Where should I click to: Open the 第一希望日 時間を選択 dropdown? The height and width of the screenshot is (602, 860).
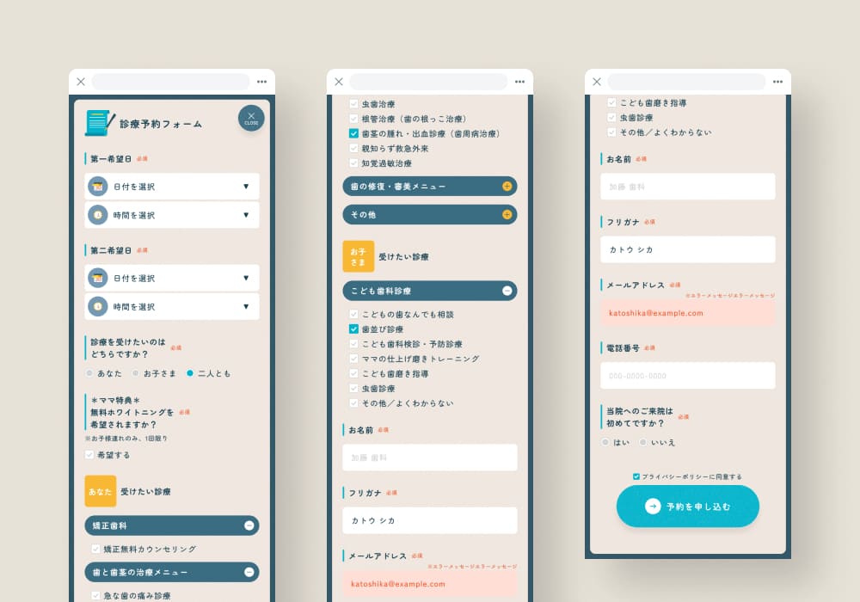pos(172,215)
